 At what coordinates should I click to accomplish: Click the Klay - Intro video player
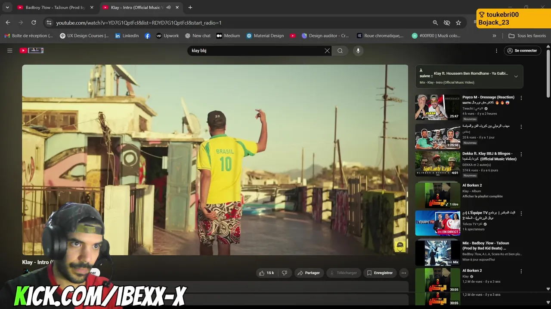click(215, 160)
